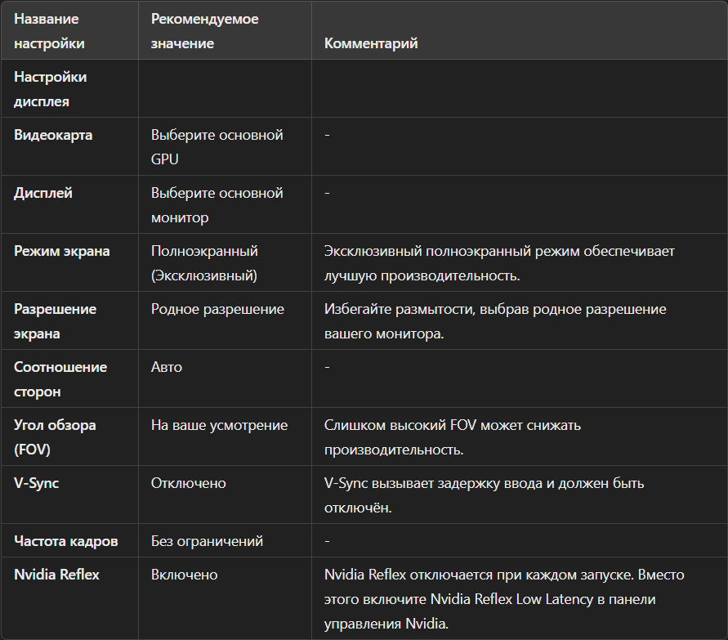Select the "Выберите основной монитор" value cell

click(217, 205)
